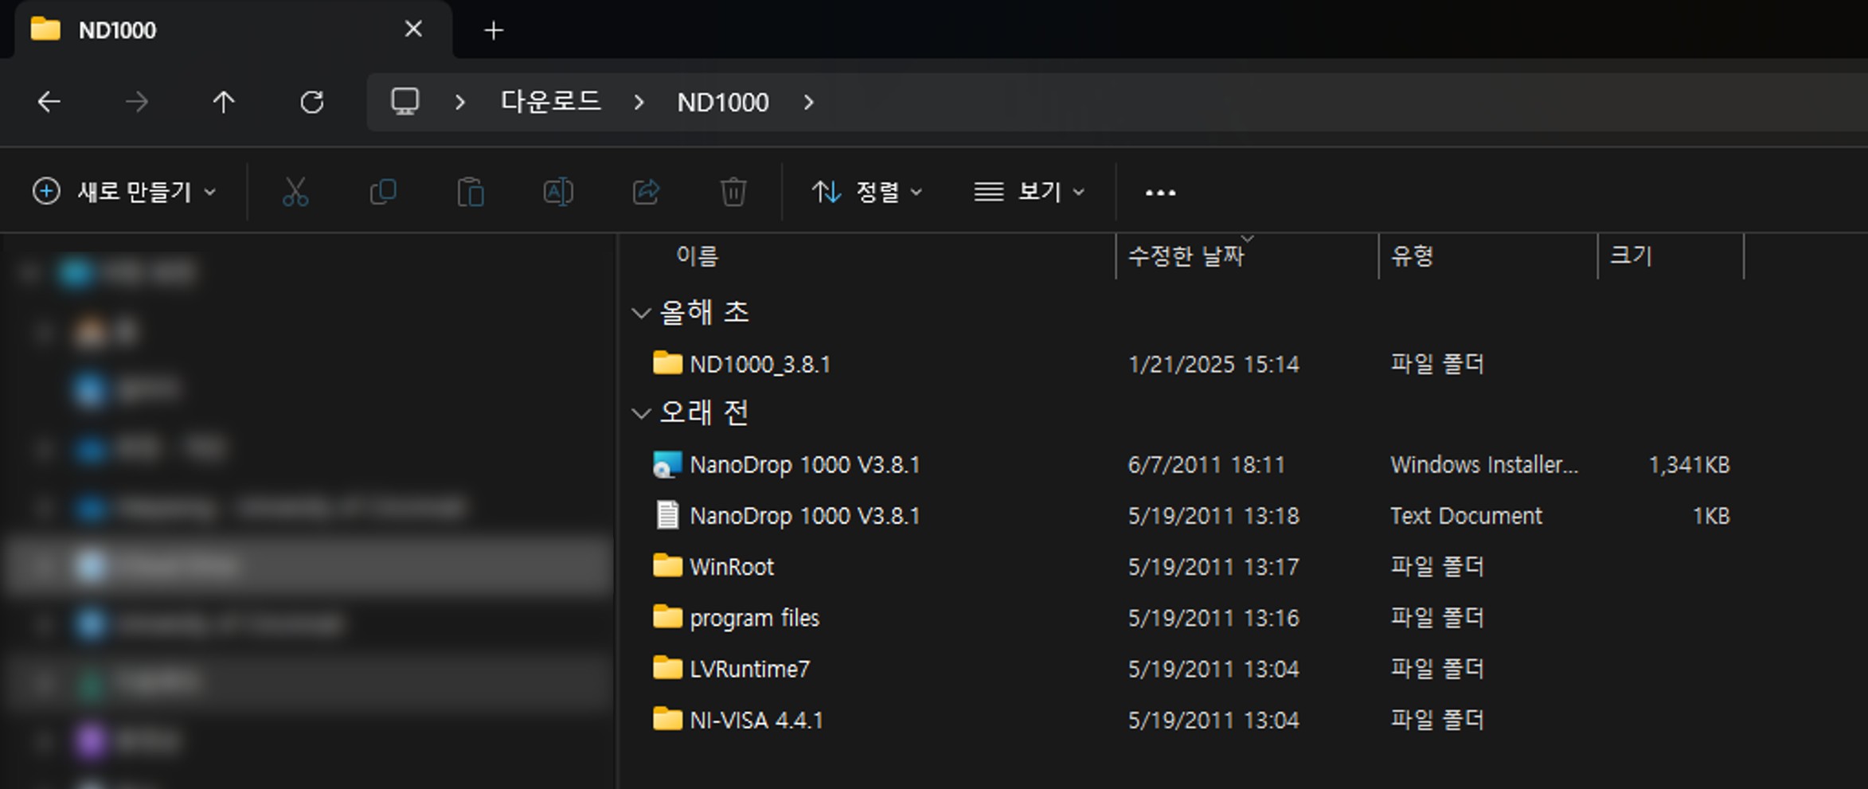Viewport: 1868px width, 789px height.
Task: Collapse the 오래 전 group
Action: click(641, 412)
